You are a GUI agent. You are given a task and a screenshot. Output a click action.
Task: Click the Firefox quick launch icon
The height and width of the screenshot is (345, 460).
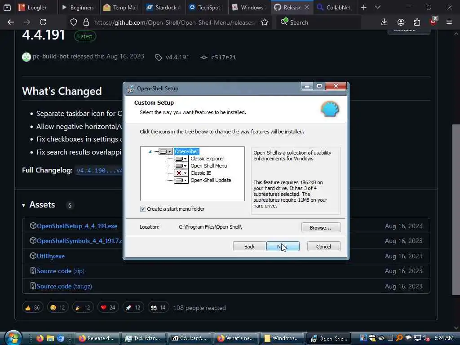coord(40,338)
